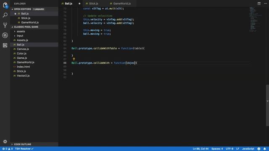Click the '// Update velocities' comment line
The width and height of the screenshot is (269, 151).
[x=98, y=16]
